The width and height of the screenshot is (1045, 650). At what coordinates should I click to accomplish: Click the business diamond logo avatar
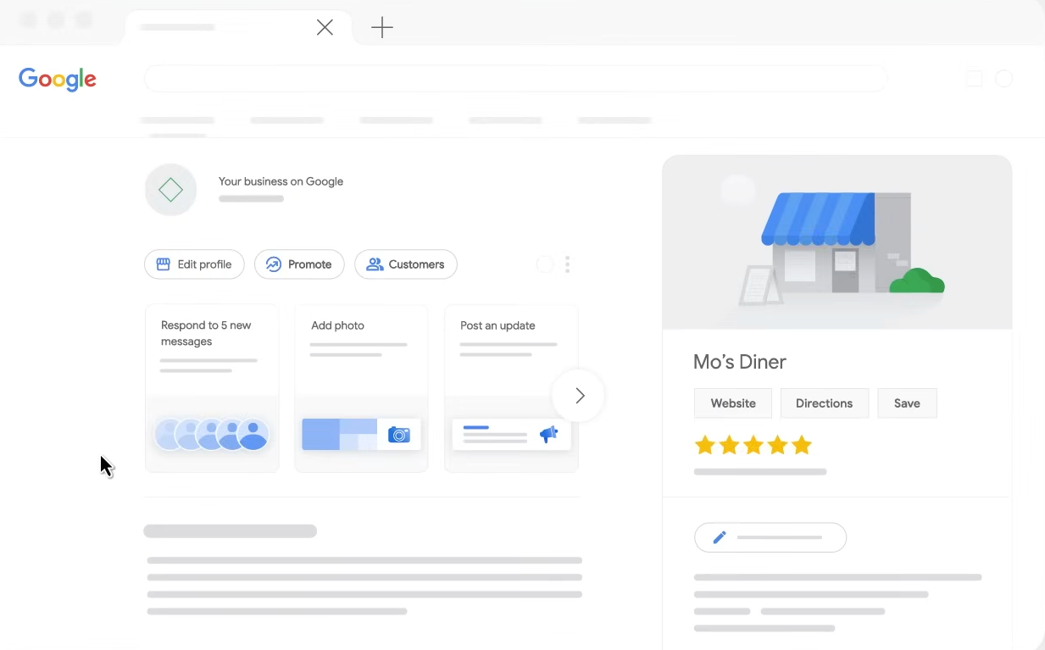click(x=170, y=190)
